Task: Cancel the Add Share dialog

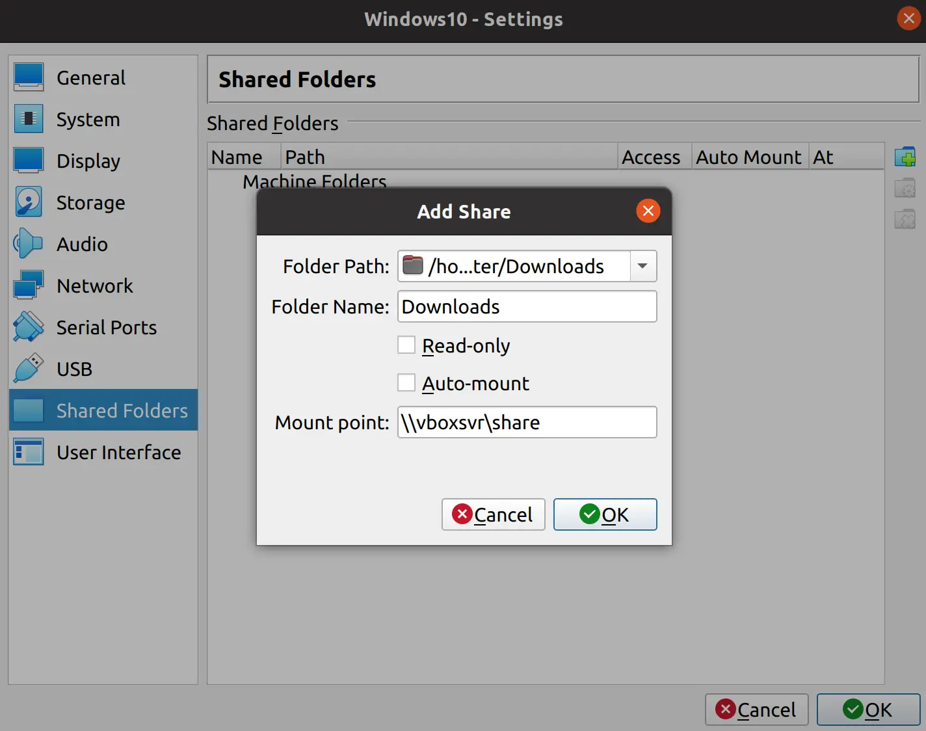Action: click(493, 514)
